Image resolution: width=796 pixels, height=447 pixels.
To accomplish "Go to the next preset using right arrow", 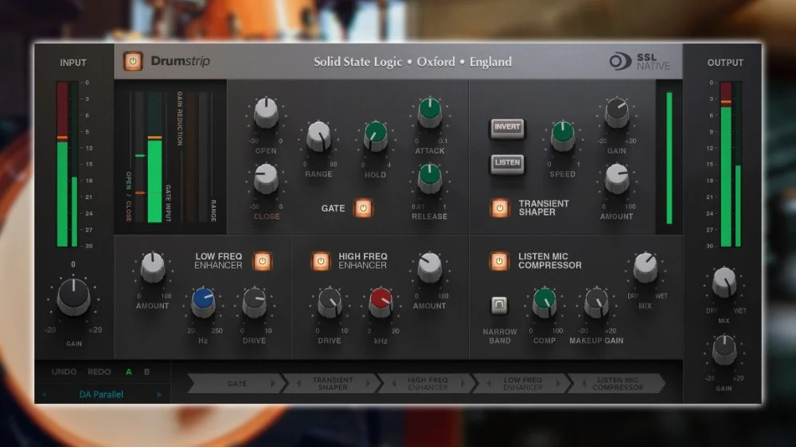I will click(159, 395).
